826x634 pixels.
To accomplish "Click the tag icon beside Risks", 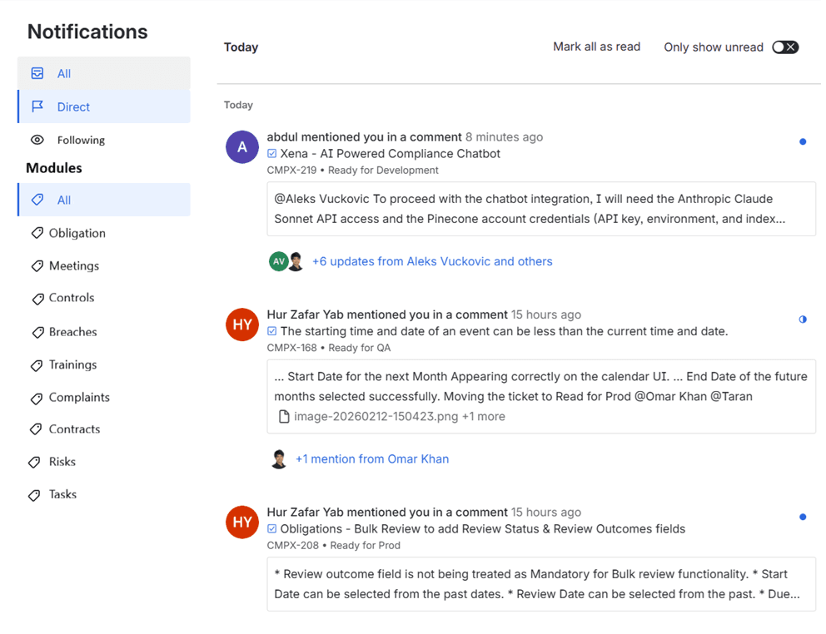I will click(x=34, y=463).
